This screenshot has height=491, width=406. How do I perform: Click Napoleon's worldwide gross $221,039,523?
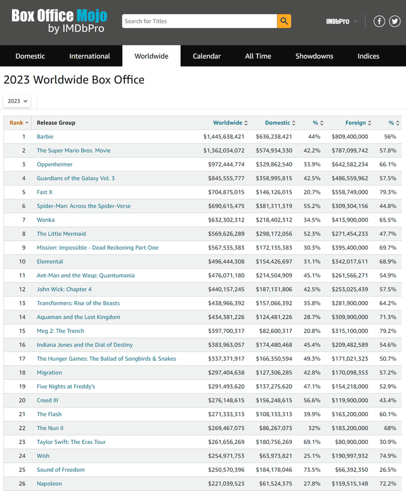pos(226,483)
